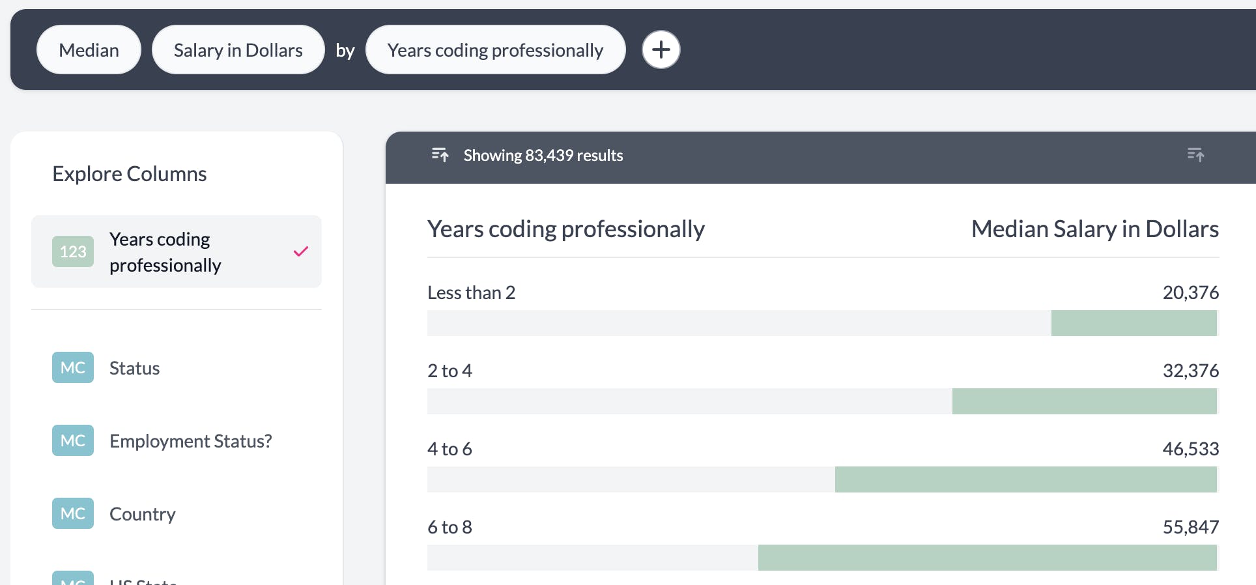Select the Country column
This screenshot has height=585, width=1256.
[142, 514]
